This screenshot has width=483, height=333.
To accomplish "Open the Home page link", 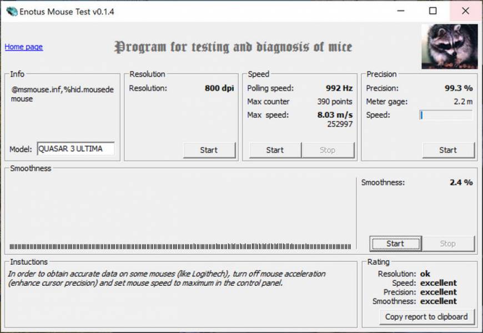I will point(23,47).
